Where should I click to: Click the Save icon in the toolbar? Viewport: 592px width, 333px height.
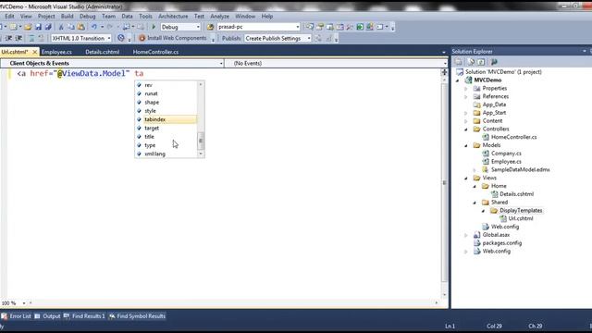(38, 27)
